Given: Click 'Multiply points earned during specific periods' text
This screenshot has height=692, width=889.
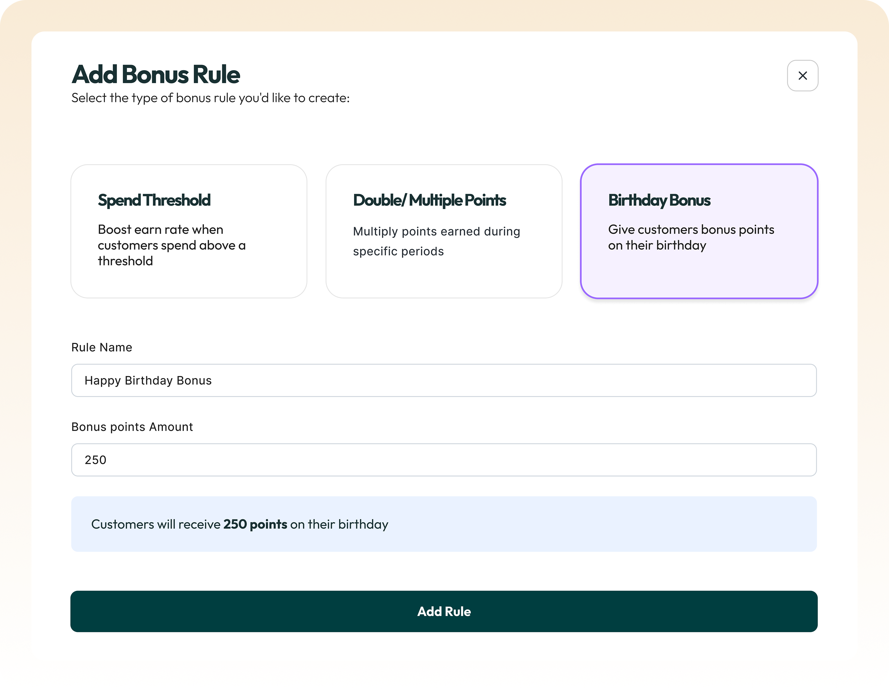Looking at the screenshot, I should [436, 241].
